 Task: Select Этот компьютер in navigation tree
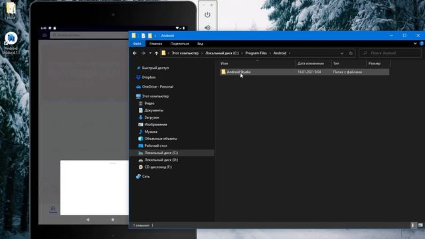pyautogui.click(x=155, y=96)
